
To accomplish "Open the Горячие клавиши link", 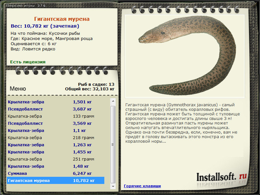I will (x=142, y=186).
